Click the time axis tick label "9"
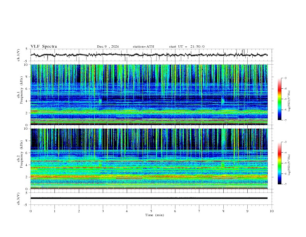The image size is (306, 237). tap(247, 211)
